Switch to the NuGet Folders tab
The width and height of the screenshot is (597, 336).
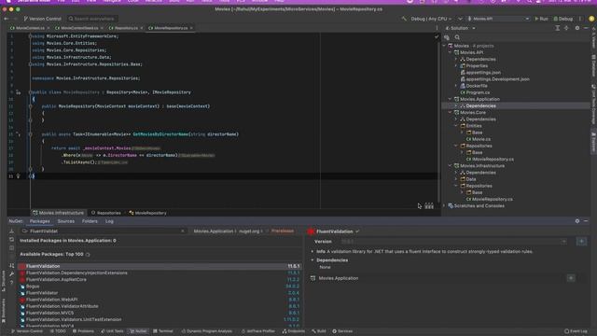click(x=90, y=221)
